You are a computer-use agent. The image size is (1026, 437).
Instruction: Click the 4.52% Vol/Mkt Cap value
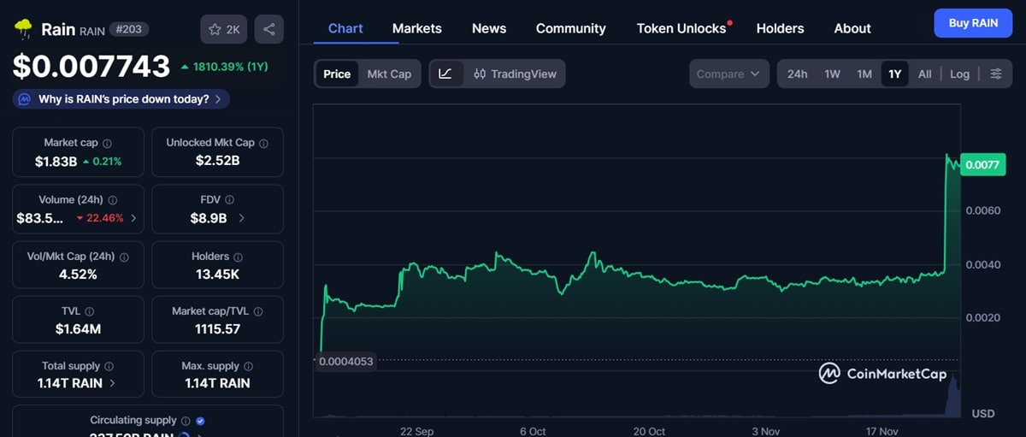(x=78, y=274)
